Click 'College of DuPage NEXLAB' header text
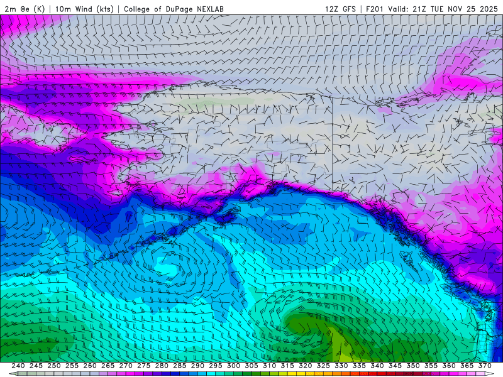 pyautogui.click(x=174, y=9)
